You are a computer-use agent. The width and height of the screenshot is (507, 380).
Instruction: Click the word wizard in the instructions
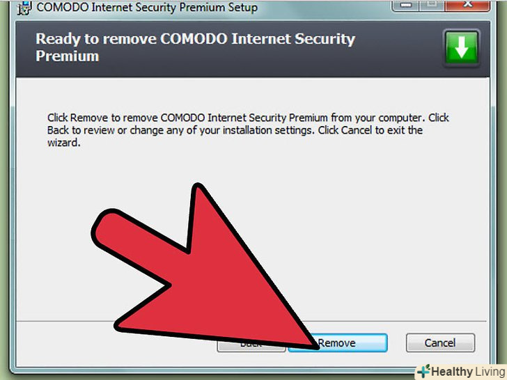[x=63, y=143]
